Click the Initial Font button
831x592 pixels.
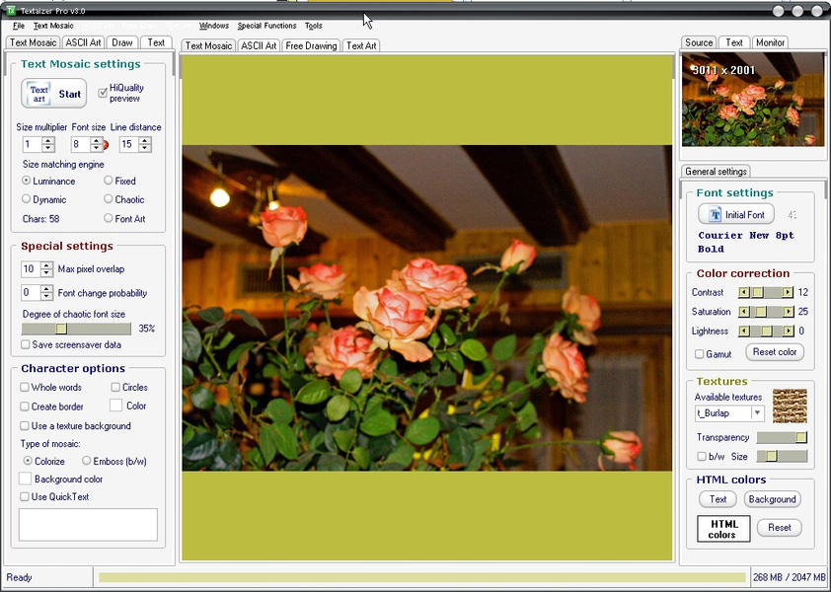point(735,215)
